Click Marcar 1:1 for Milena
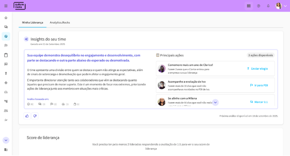This screenshot has width=290, height=156. tap(259, 102)
